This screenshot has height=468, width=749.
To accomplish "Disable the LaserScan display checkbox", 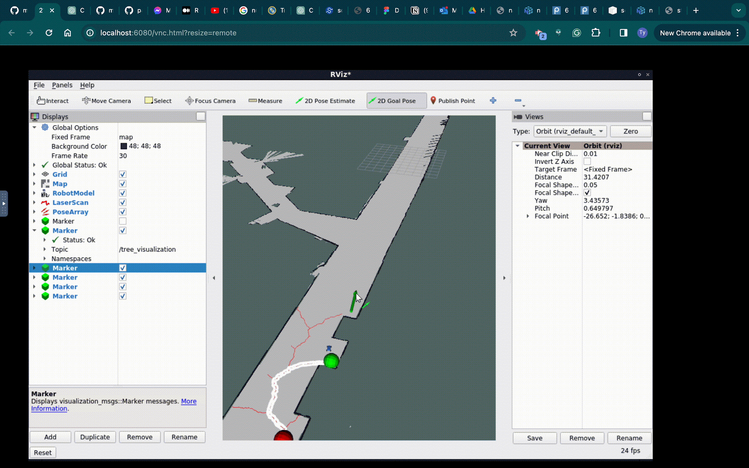I will tap(123, 203).
